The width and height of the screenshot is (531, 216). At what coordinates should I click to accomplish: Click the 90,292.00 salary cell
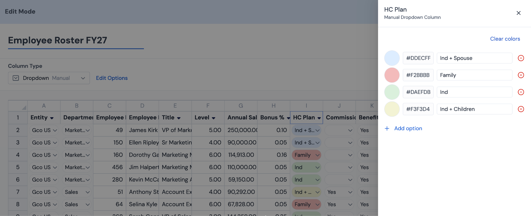click(x=241, y=192)
